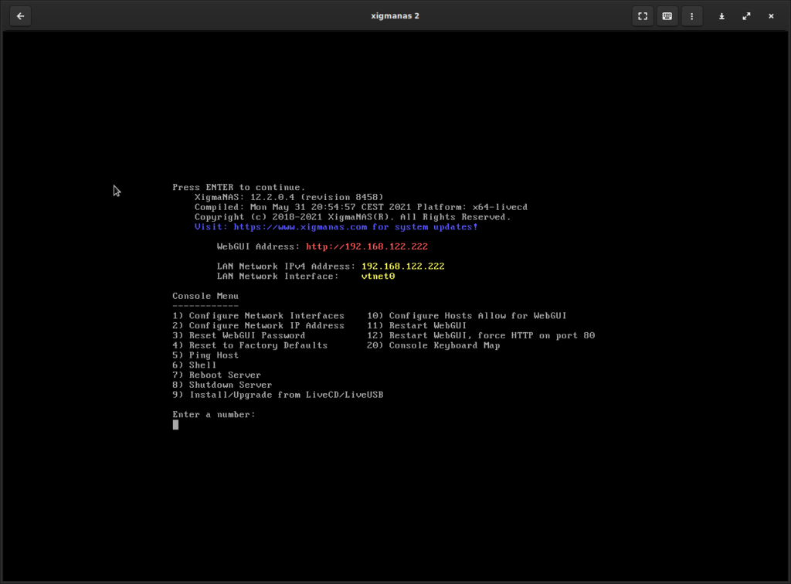Click menu line 5) Ping Host
The image size is (791, 584).
(x=205, y=355)
